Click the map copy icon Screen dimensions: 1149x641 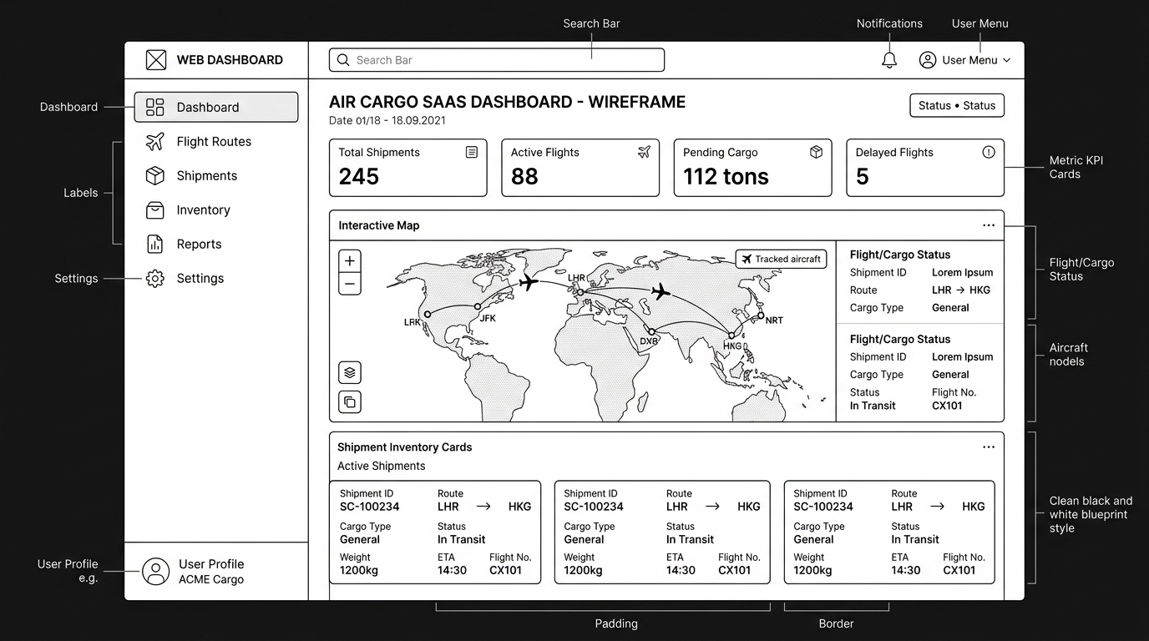pyautogui.click(x=350, y=402)
